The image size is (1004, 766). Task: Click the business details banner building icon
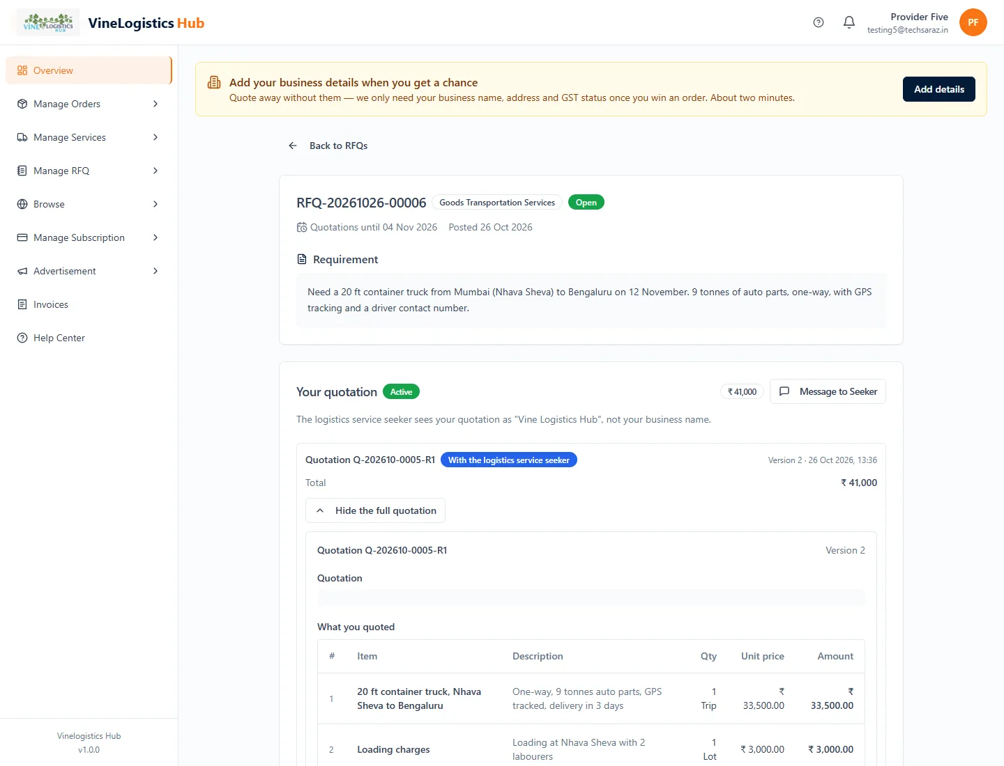tap(214, 83)
